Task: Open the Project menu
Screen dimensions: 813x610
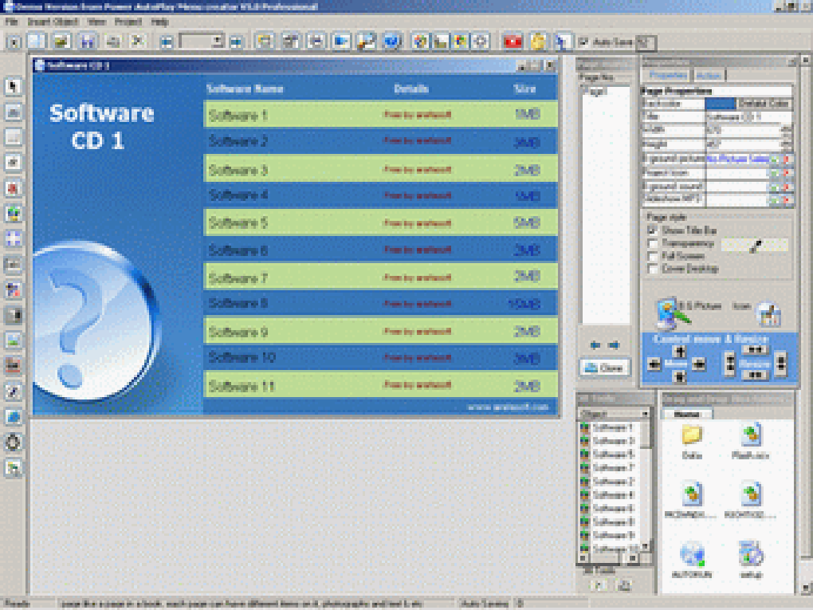Action: pos(128,22)
